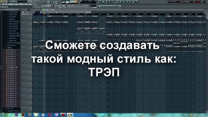208x117 pixels.
Task: Select Sugar Sub preset
Action: coord(12,41)
